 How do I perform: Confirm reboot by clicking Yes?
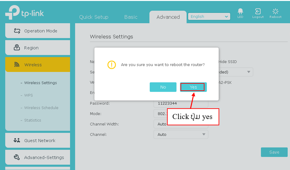(x=193, y=87)
